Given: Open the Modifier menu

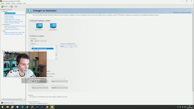Looking at the screenshot, I should point(8,3).
